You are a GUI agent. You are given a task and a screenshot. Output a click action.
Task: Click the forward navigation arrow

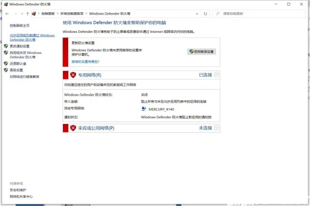click(x=15, y=14)
